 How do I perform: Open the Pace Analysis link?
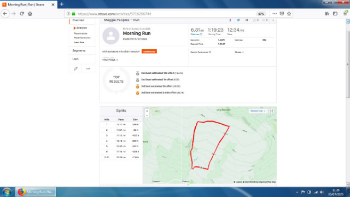(x=81, y=33)
